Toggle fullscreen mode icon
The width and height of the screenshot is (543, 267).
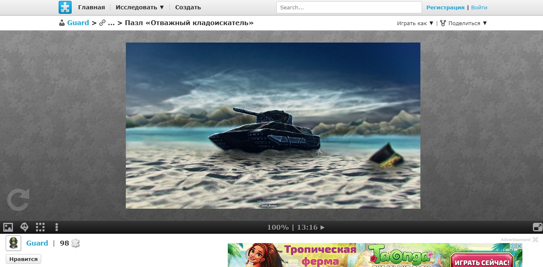pyautogui.click(x=538, y=227)
